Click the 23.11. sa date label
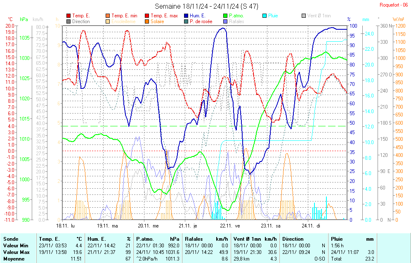 click(271, 226)
